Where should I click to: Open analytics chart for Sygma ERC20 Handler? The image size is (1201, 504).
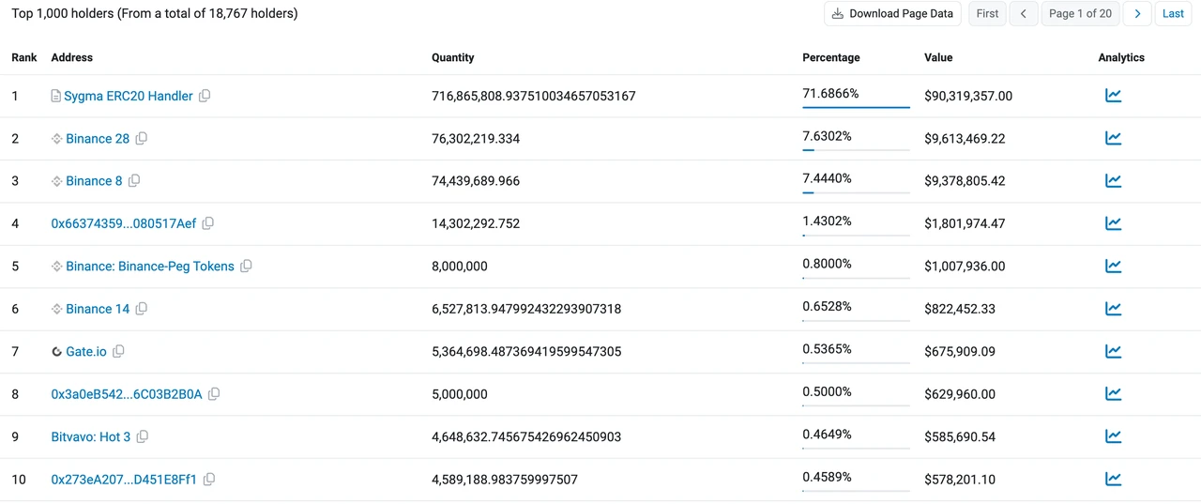pos(1113,96)
